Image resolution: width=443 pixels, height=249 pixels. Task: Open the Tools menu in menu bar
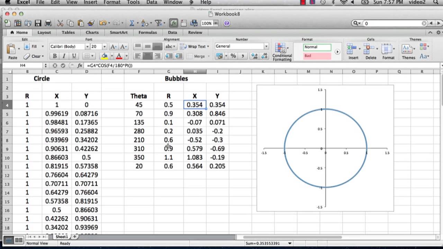click(133, 2)
